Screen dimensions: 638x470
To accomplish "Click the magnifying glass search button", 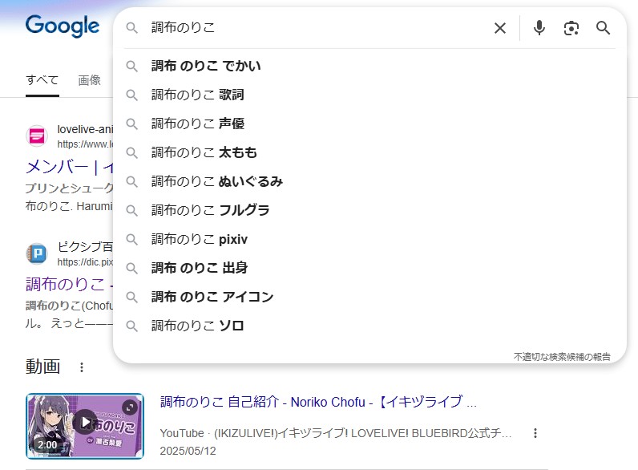I will point(604,28).
